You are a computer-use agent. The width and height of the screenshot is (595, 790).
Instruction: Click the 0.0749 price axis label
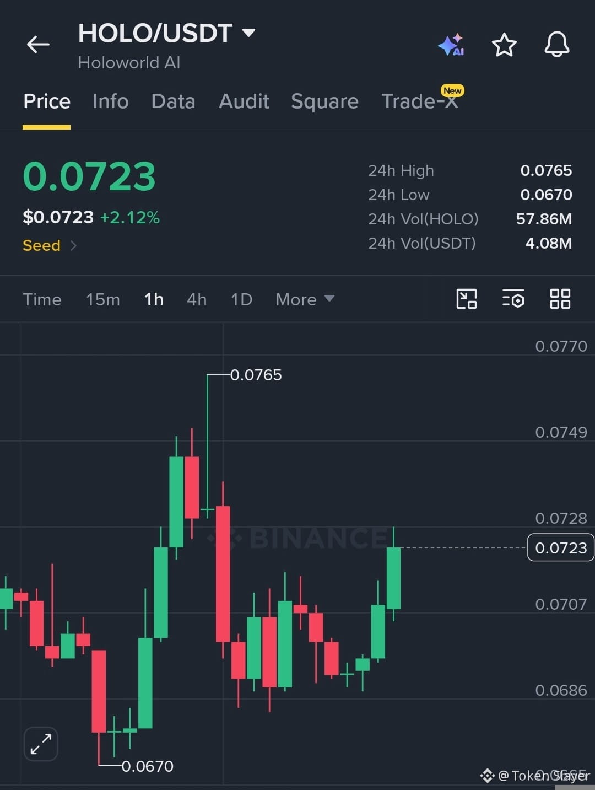tap(561, 432)
